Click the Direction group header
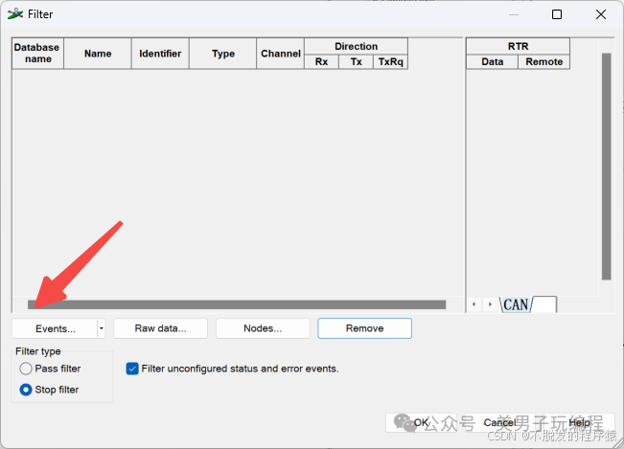 pyautogui.click(x=357, y=47)
